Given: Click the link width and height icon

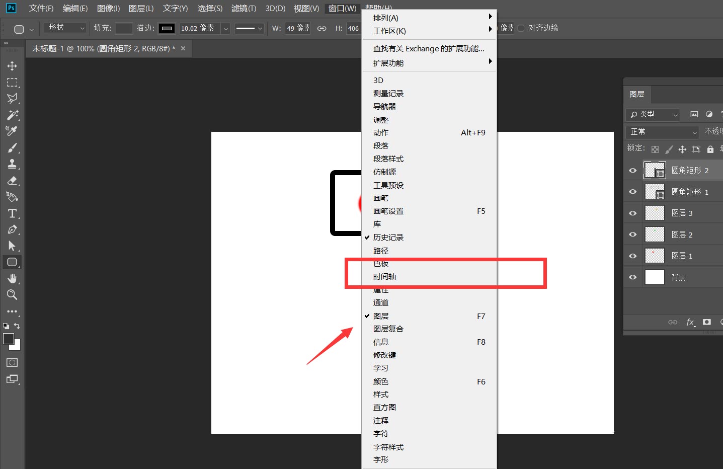Looking at the screenshot, I should click(x=322, y=29).
